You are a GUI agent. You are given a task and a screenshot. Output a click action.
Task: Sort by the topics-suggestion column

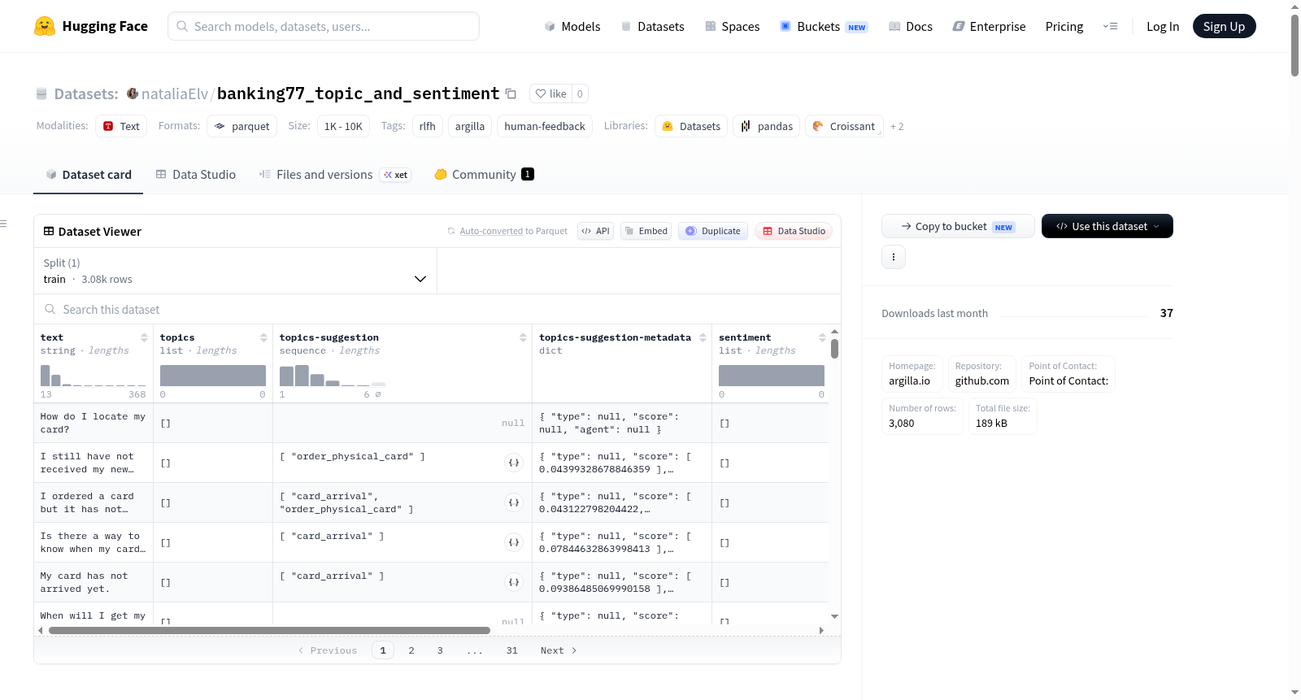point(523,337)
